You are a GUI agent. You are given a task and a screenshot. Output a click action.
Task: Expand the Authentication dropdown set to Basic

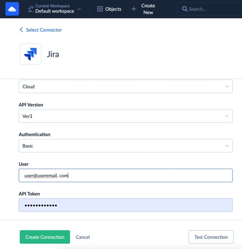coord(125,146)
